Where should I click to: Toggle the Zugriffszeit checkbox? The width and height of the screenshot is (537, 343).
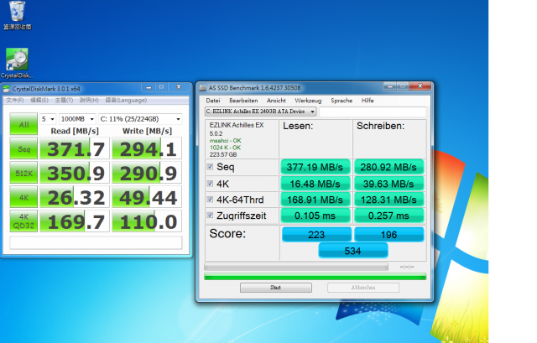(x=210, y=216)
